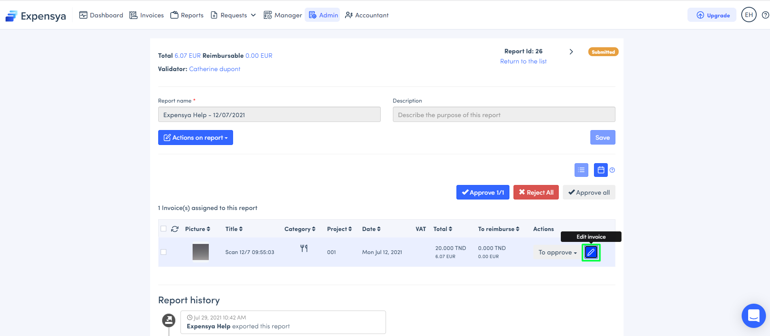Viewport: 770px width, 336px height.
Task: Click the refresh icon in table header
Action: 175,229
